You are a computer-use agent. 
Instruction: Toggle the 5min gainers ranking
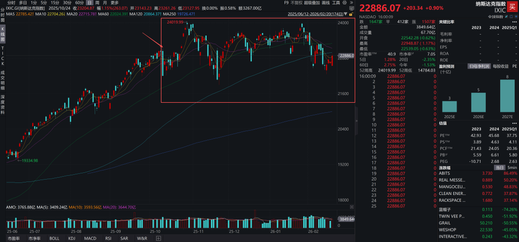512,167
